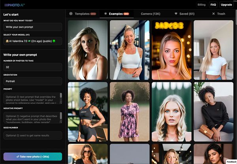Open the Feedback button

coord(231,162)
